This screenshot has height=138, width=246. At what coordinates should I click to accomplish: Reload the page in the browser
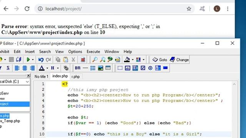(x=27, y=8)
